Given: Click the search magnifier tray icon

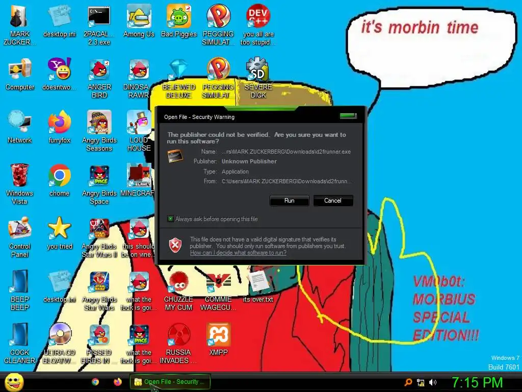Looking at the screenshot, I should pos(408,382).
